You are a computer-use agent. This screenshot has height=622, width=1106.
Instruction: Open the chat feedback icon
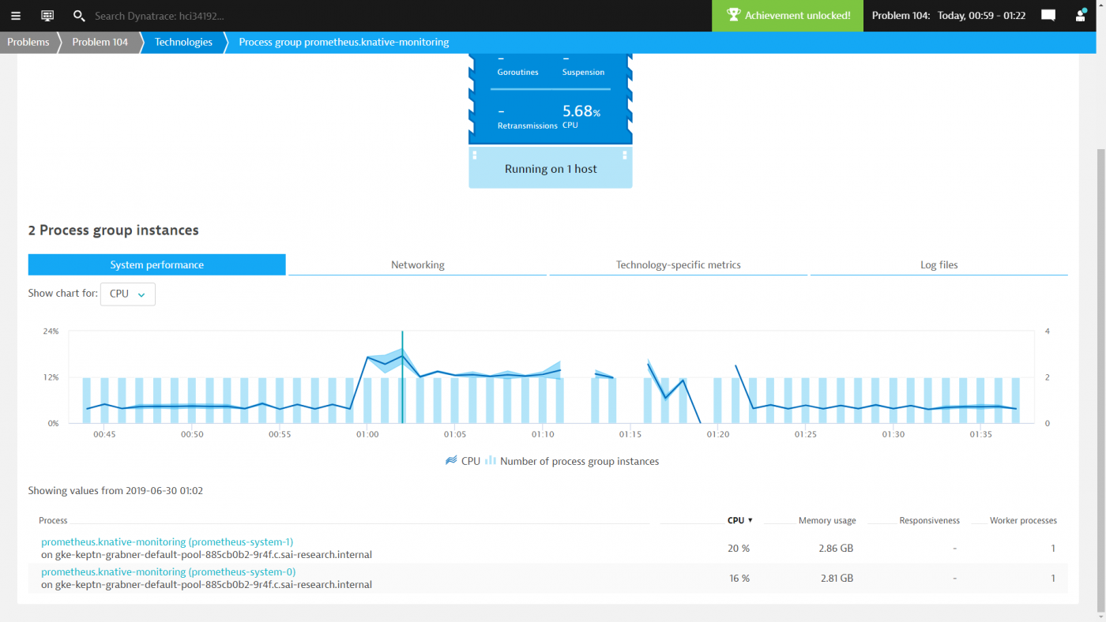(1048, 15)
